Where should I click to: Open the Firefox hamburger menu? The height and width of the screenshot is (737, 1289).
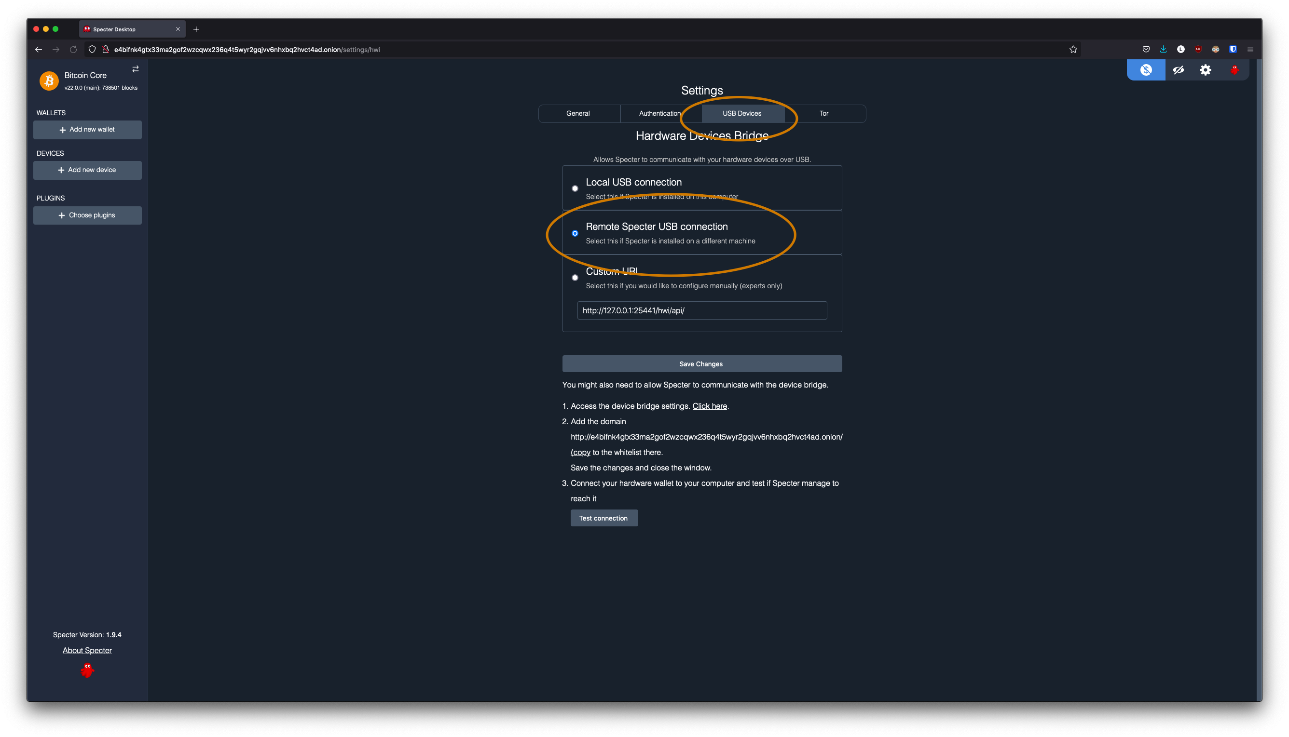[1250, 49]
